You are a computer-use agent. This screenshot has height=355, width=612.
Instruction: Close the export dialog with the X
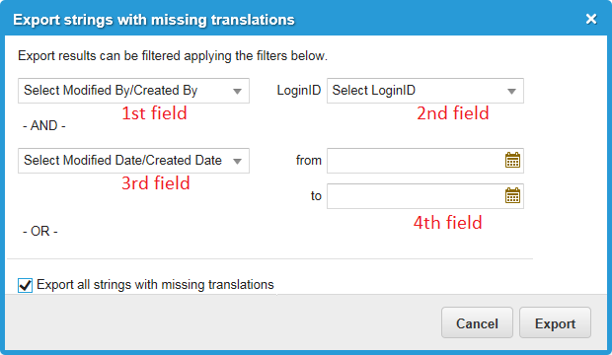591,19
